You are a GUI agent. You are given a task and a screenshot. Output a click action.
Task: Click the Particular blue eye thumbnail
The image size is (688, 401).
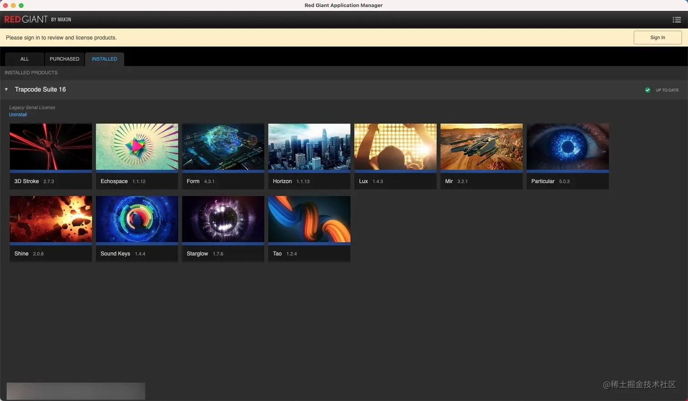click(568, 147)
